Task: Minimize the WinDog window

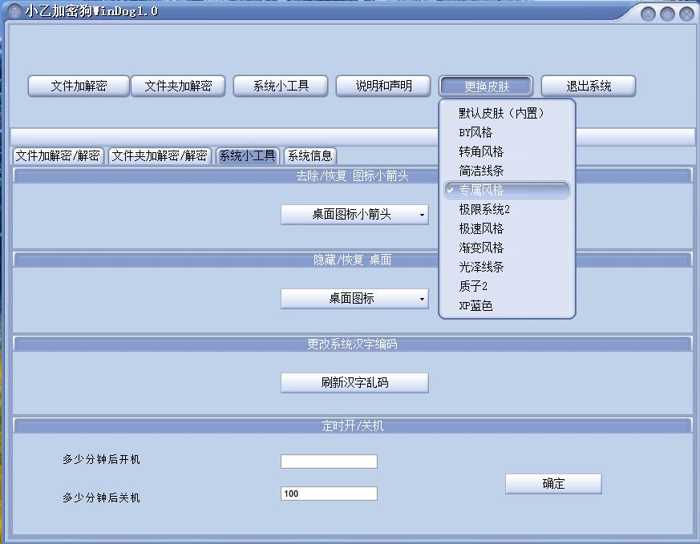Action: (648, 14)
